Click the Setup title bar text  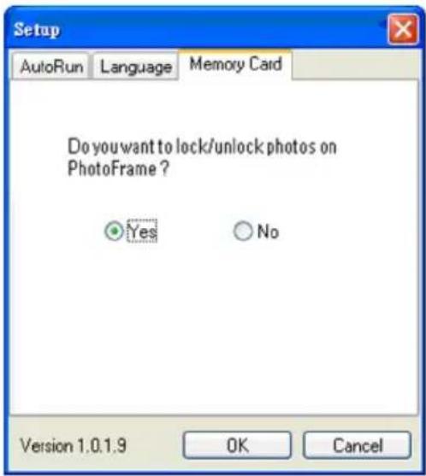click(37, 30)
